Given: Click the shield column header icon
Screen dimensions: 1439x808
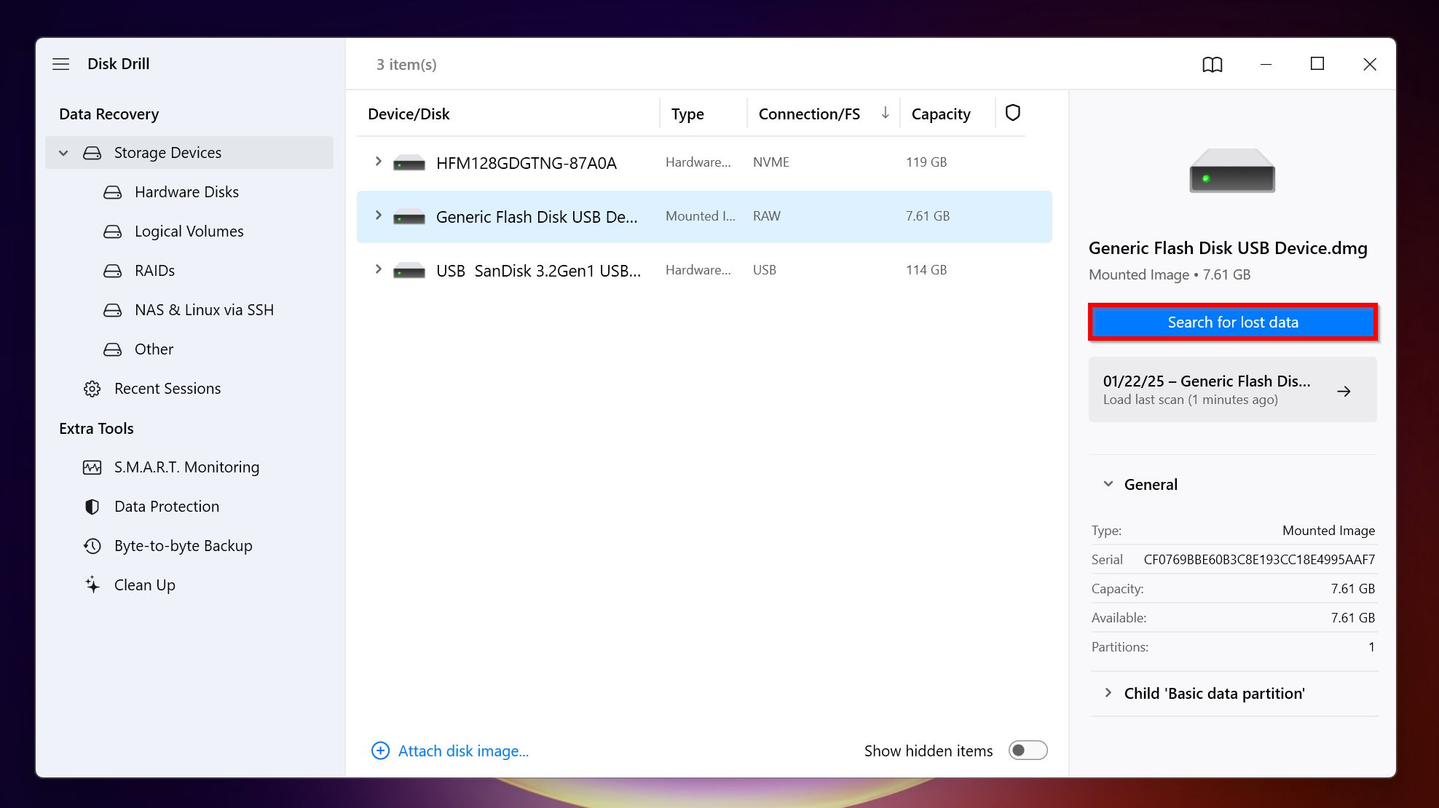Looking at the screenshot, I should tap(1013, 113).
